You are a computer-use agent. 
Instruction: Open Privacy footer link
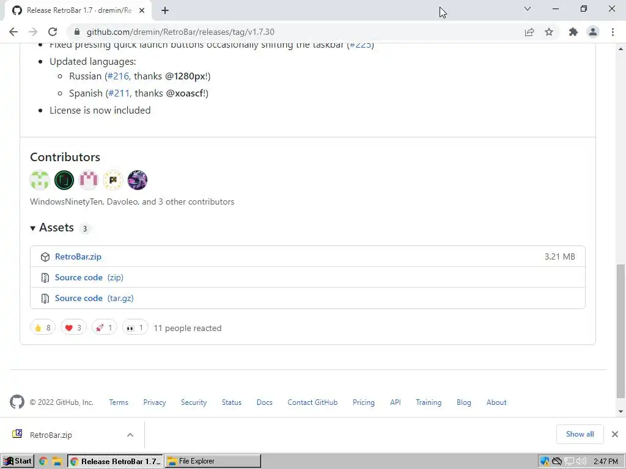point(155,402)
